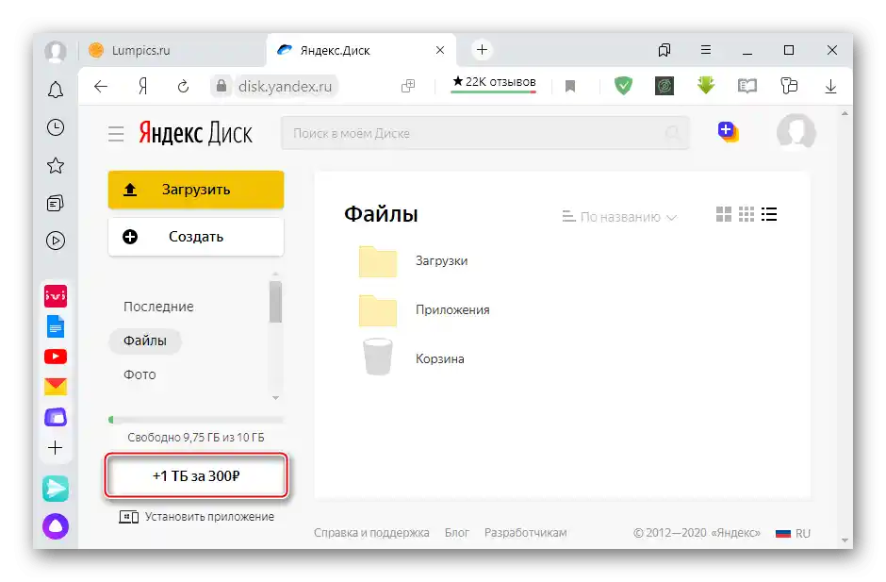The height and width of the screenshot is (582, 886).
Task: Click the Создать button
Action: coord(196,237)
